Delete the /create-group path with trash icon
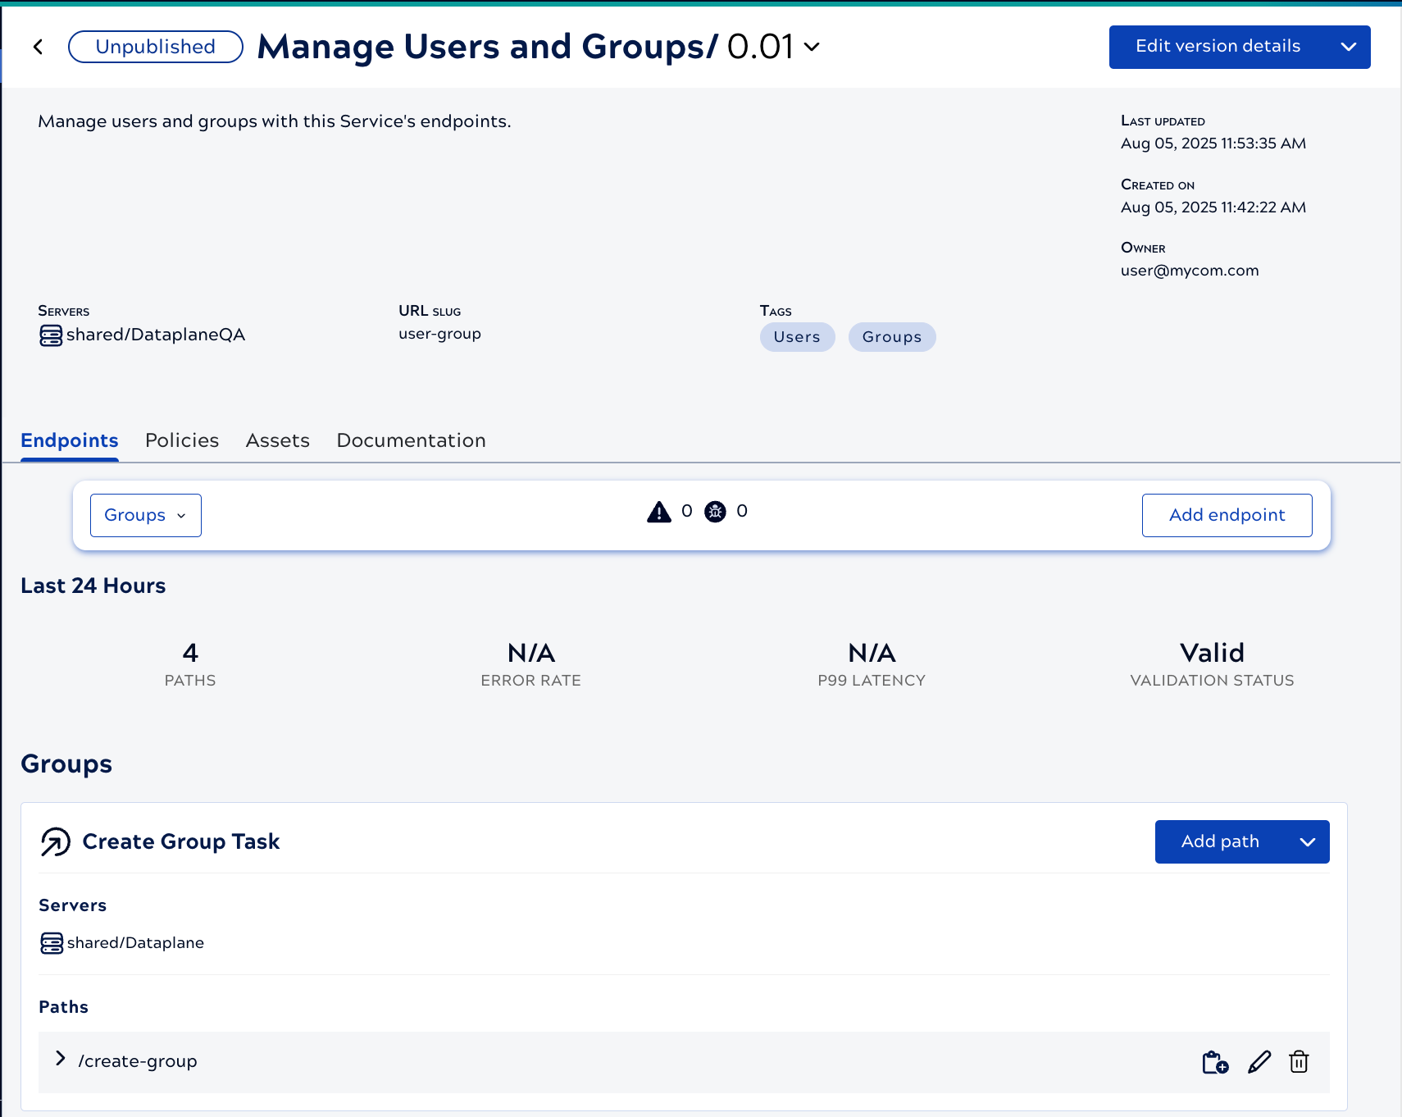 coord(1299,1062)
